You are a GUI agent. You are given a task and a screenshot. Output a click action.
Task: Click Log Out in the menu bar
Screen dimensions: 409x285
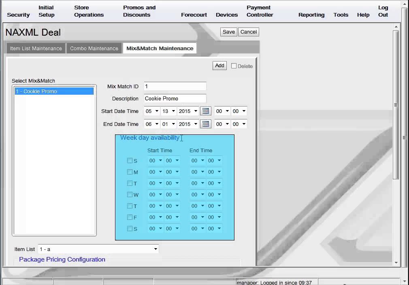[x=383, y=11]
